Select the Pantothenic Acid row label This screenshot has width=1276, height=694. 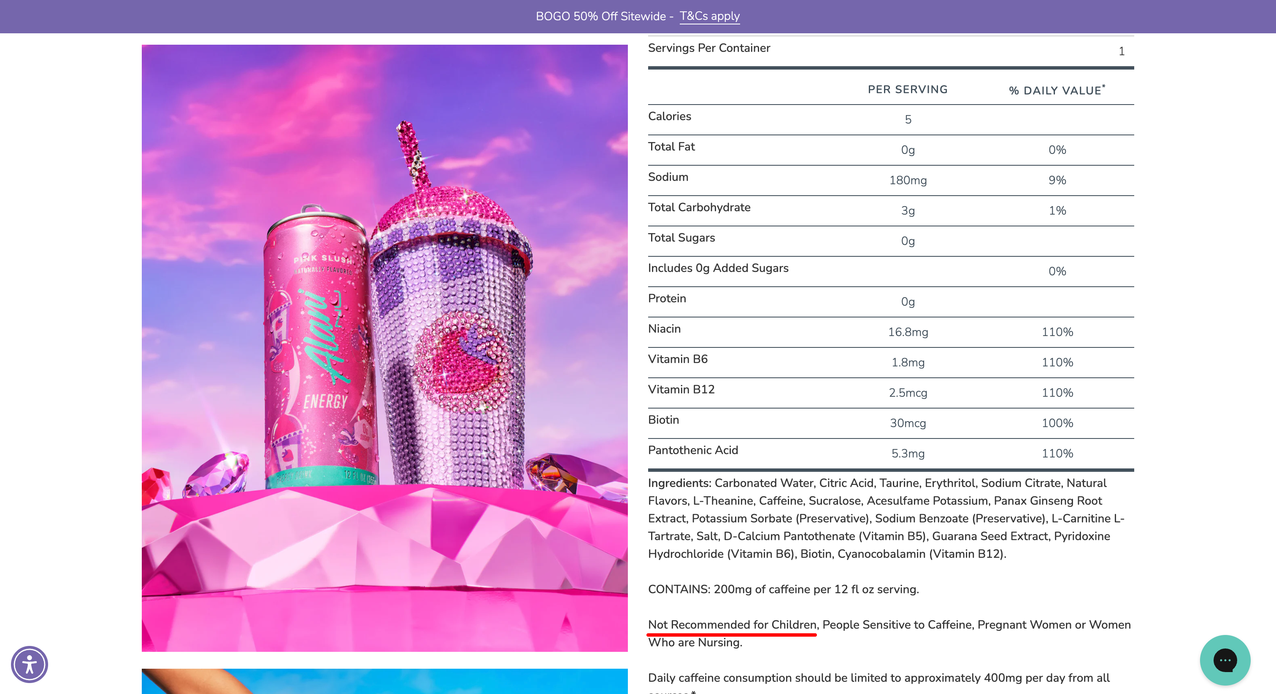[692, 450]
